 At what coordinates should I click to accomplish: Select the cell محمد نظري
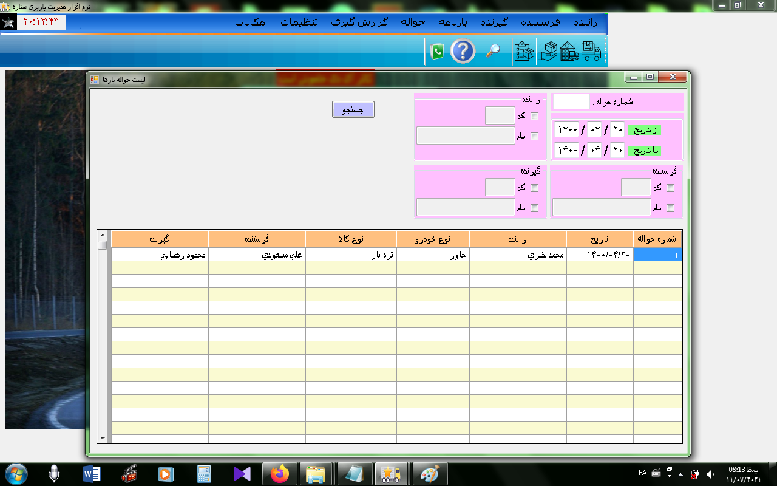click(518, 255)
